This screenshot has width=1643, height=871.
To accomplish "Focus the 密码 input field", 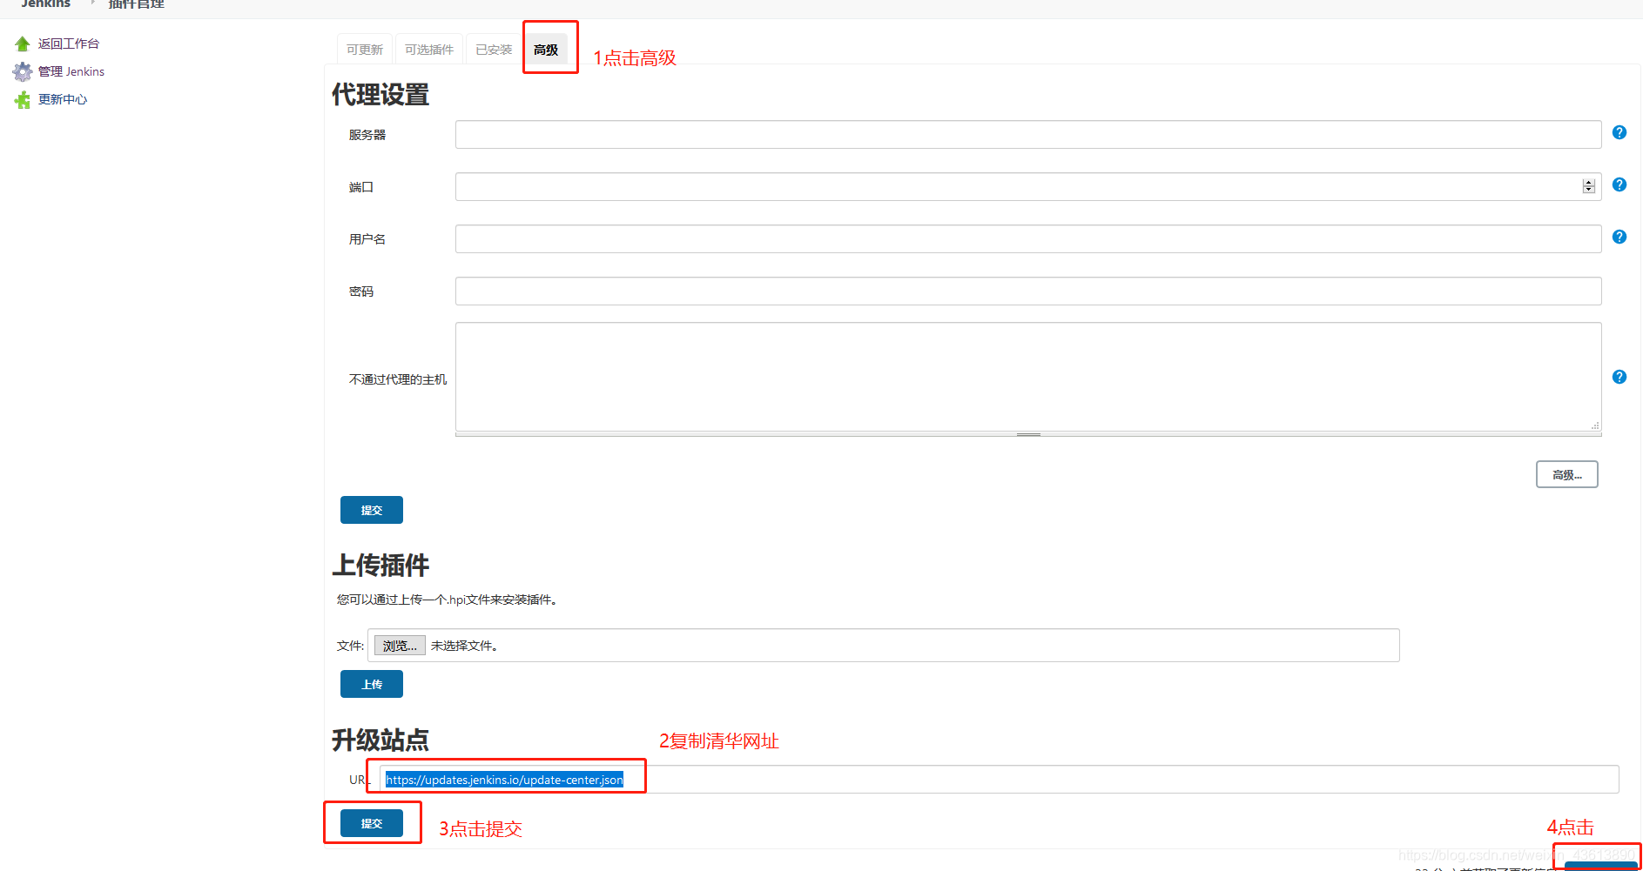I will point(1028,291).
